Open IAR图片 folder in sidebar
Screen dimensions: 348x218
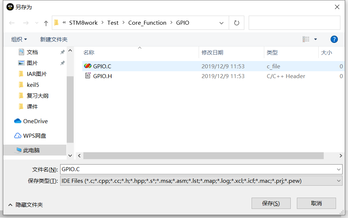click(x=37, y=74)
